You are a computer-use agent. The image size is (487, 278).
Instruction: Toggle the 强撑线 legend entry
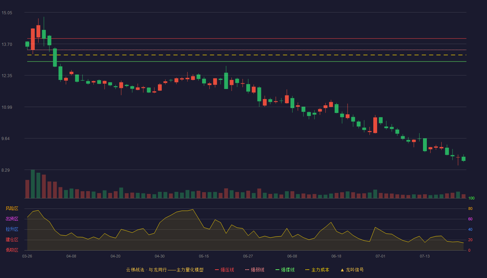coord(285,270)
